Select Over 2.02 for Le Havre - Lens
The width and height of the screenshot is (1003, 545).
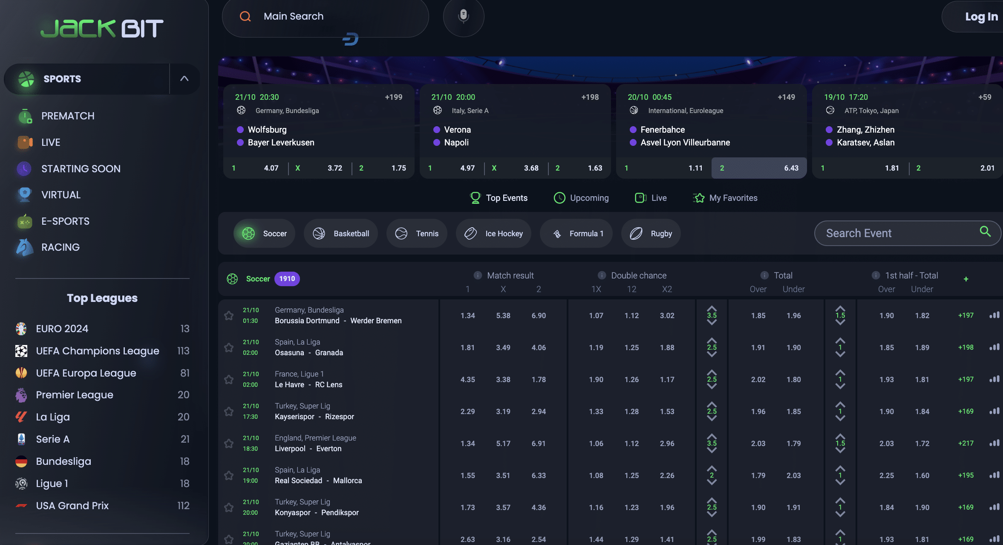(758, 380)
